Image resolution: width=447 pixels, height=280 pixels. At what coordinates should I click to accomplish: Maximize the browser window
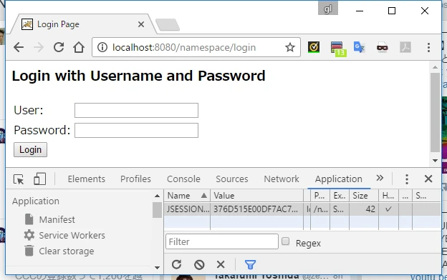pyautogui.click(x=392, y=11)
